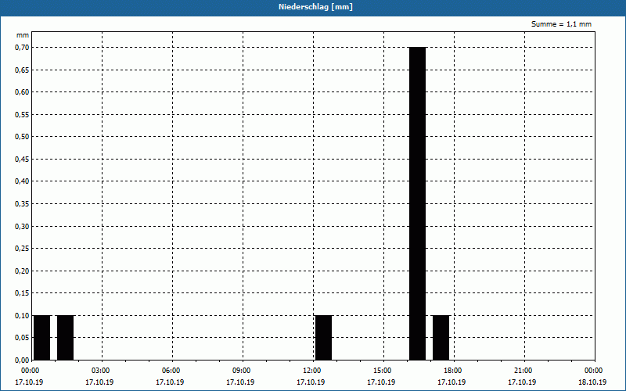Click the 15:00 time axis label
The height and width of the screenshot is (391, 626).
coord(383,371)
